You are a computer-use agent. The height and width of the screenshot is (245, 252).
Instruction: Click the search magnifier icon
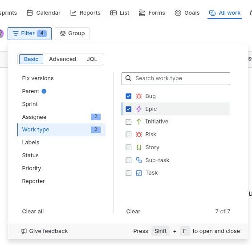(128, 78)
